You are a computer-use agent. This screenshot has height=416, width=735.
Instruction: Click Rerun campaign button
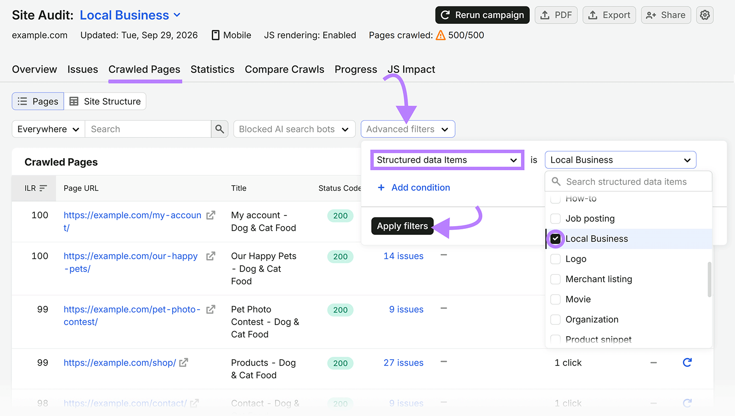pyautogui.click(x=482, y=15)
